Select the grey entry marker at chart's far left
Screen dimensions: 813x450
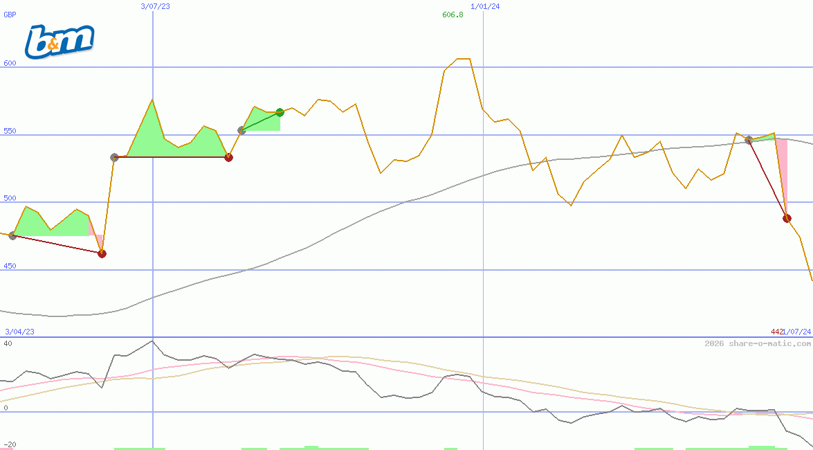click(12, 236)
